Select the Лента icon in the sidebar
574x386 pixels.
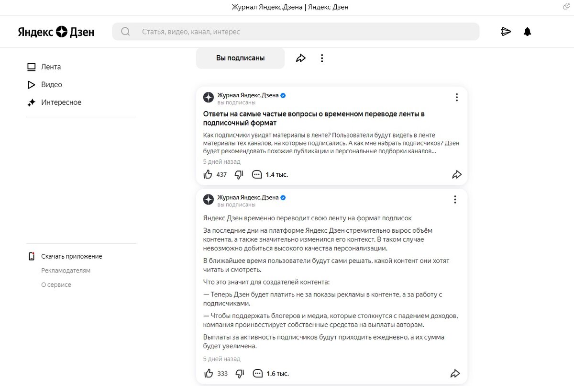pyautogui.click(x=31, y=67)
